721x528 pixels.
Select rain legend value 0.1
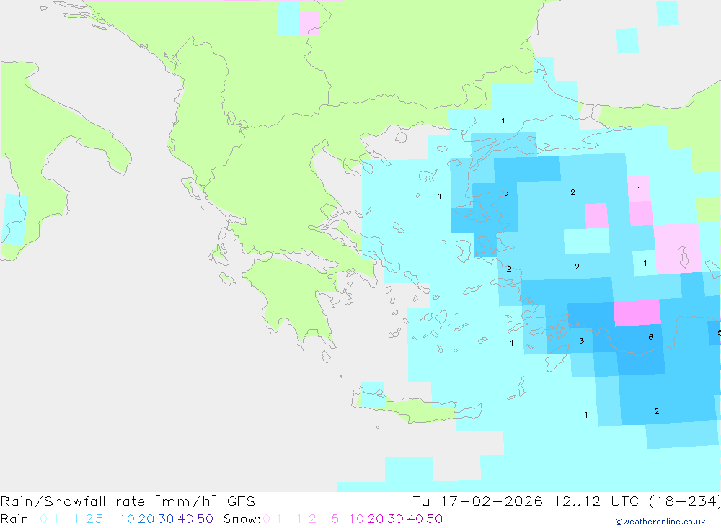(x=49, y=519)
